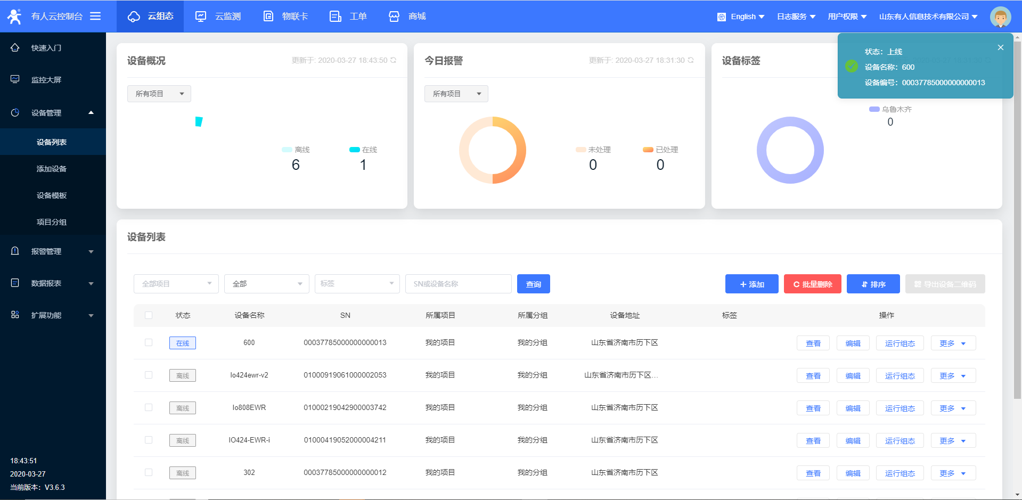Image resolution: width=1022 pixels, height=500 pixels.
Task: Toggle the select-all checkbox in table header
Action: 149,315
